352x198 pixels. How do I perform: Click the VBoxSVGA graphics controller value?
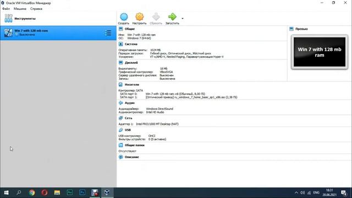(166, 72)
